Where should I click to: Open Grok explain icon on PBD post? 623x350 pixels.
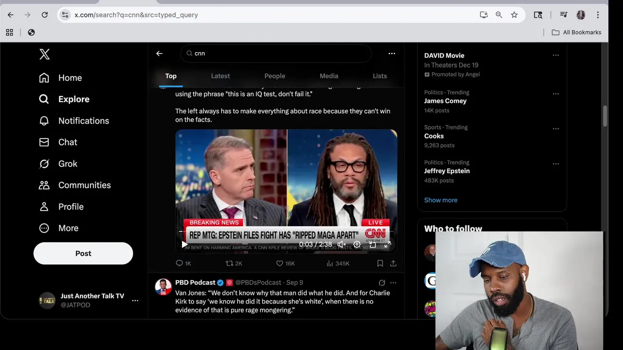(382, 282)
